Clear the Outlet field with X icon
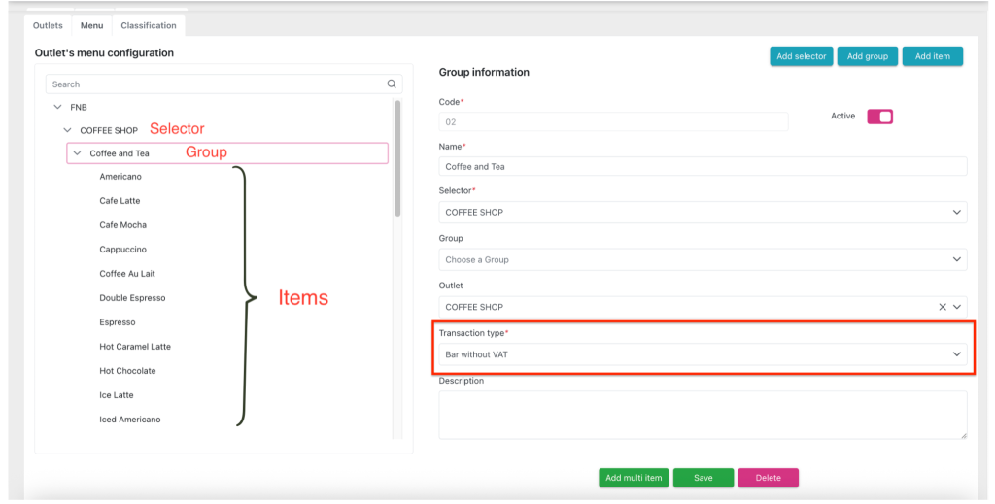This screenshot has width=995, height=504. (x=942, y=307)
